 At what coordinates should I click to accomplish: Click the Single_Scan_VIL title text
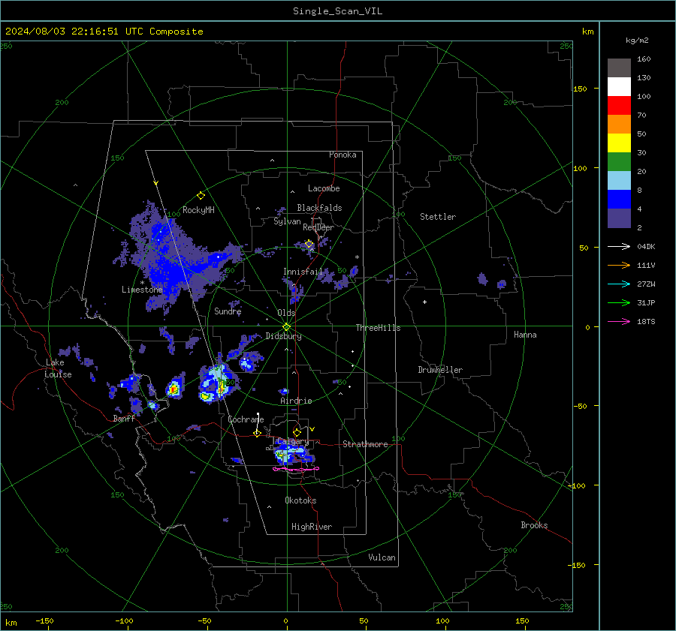(x=337, y=11)
